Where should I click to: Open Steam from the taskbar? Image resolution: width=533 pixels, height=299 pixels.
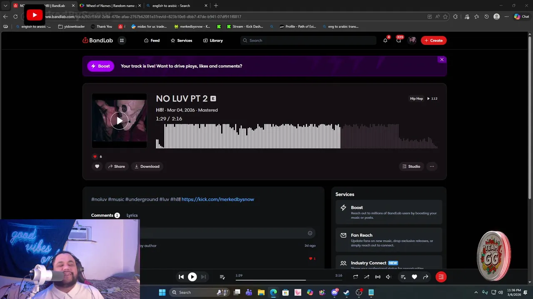click(x=346, y=292)
